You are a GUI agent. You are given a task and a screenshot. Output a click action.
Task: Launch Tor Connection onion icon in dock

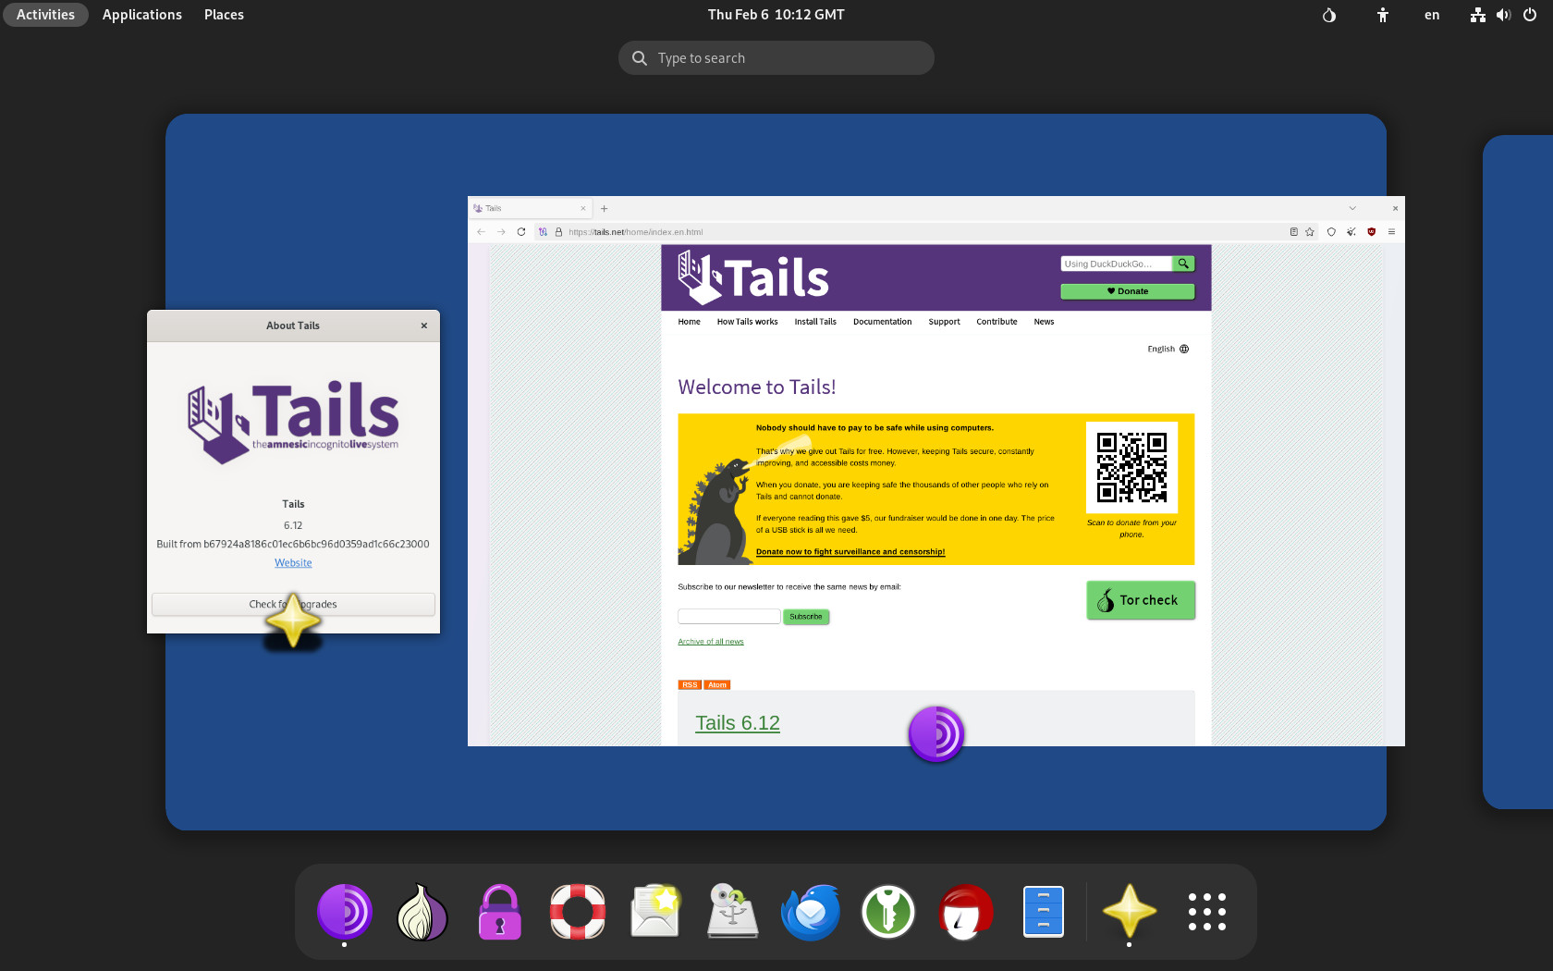(x=422, y=912)
